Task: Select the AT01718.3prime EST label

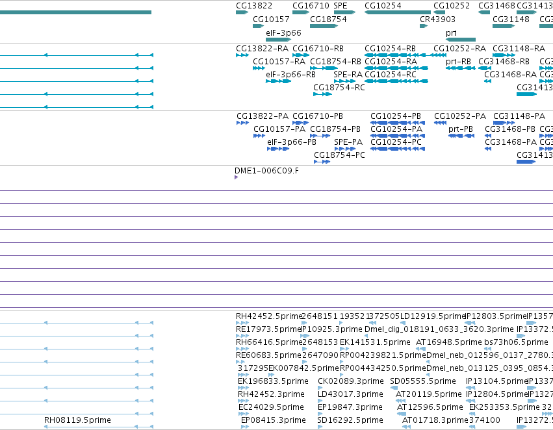Action: tap(435, 420)
